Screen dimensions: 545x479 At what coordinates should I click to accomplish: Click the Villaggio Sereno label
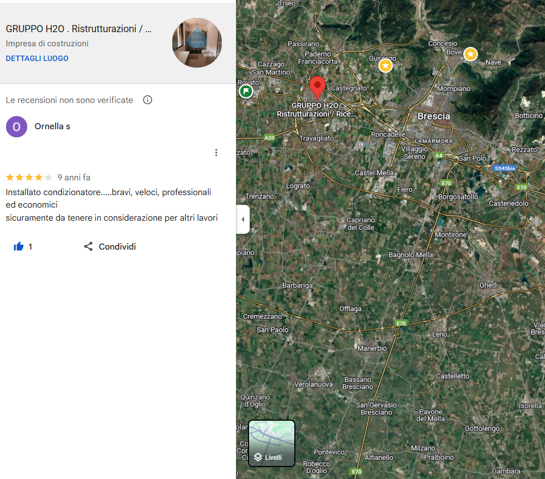pyautogui.click(x=414, y=153)
